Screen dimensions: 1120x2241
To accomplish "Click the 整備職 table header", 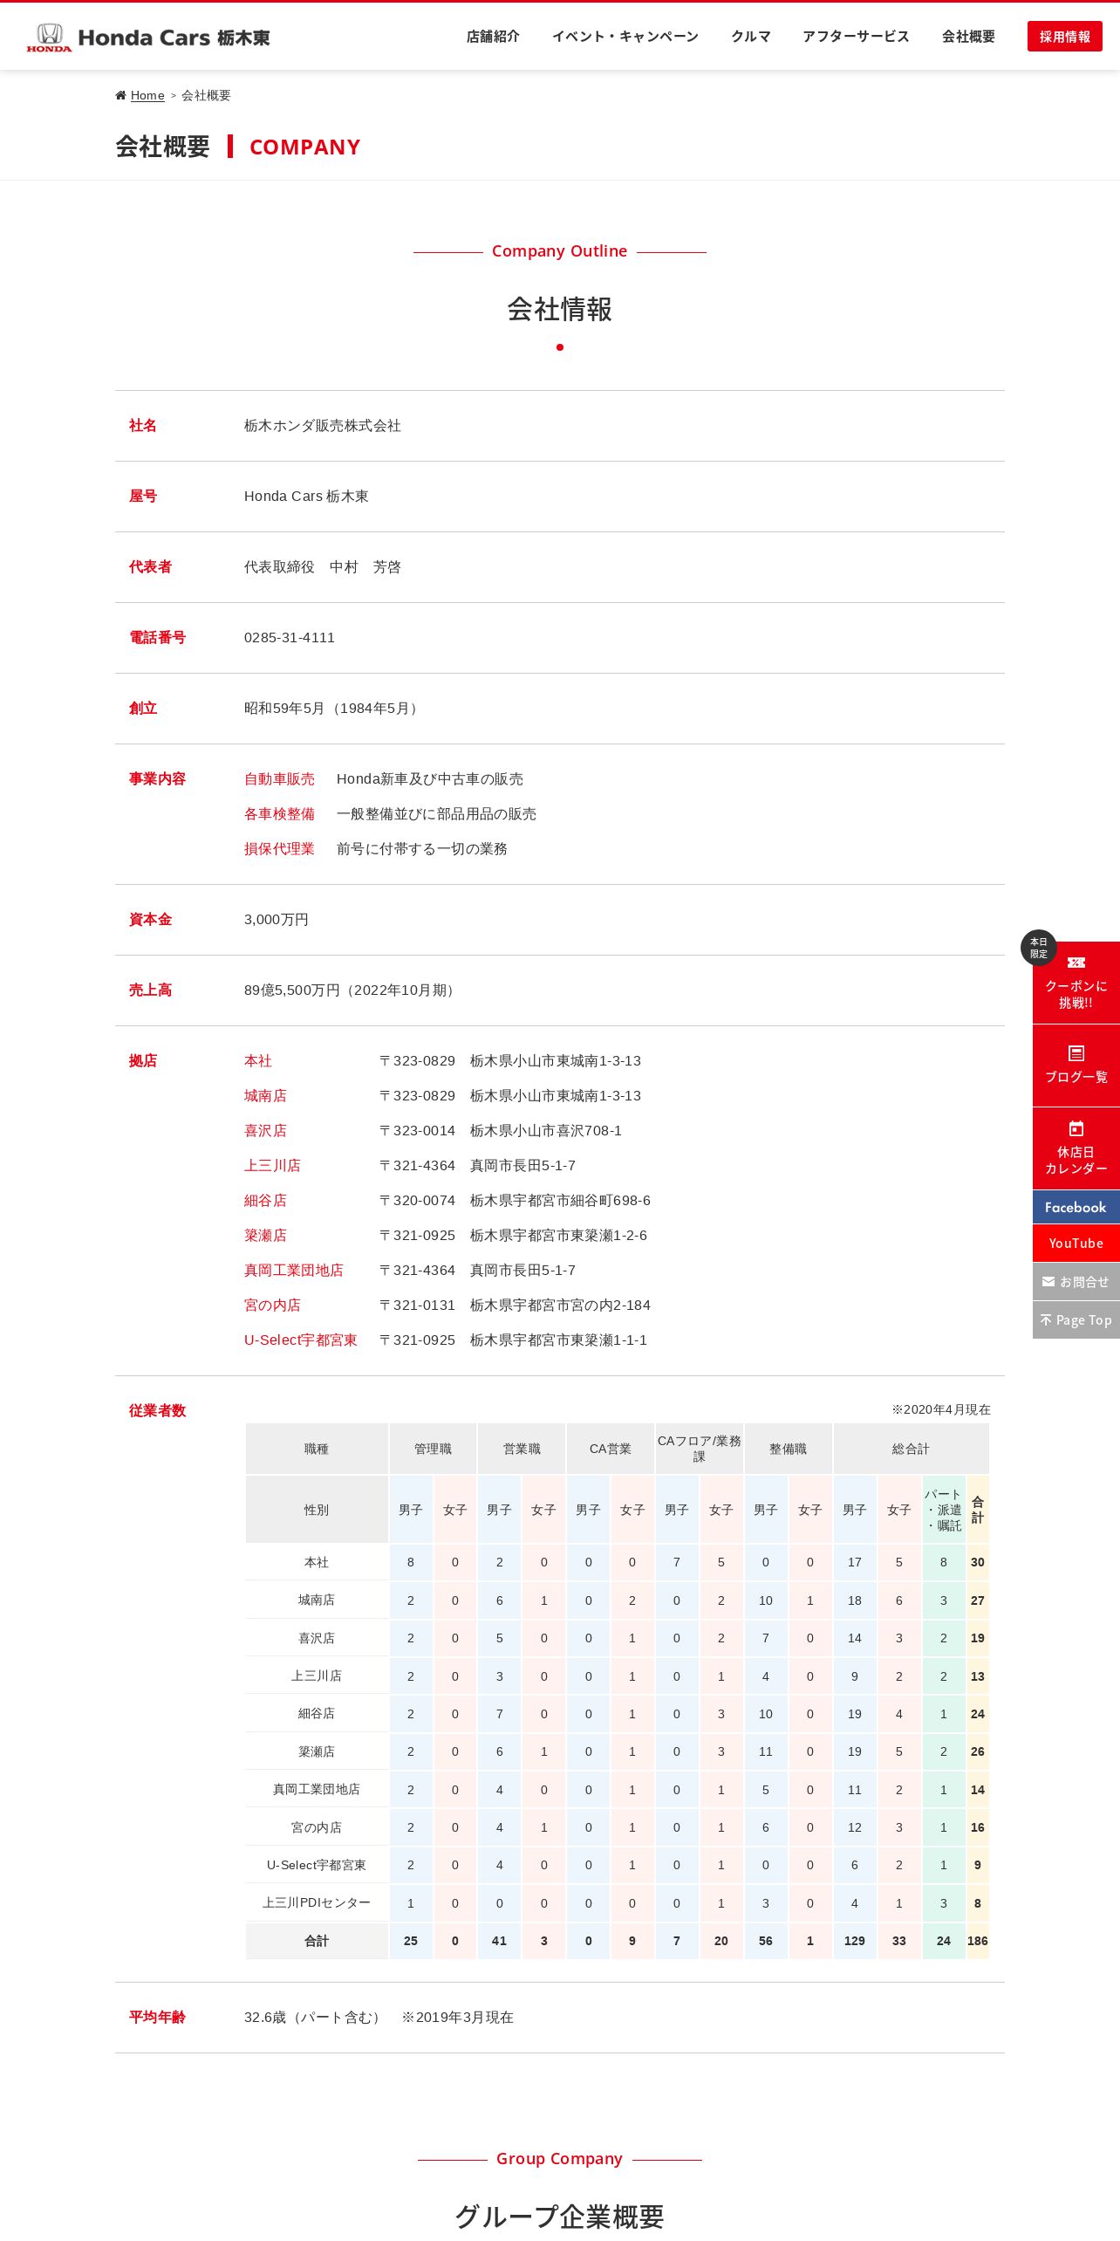I will pos(788,1449).
